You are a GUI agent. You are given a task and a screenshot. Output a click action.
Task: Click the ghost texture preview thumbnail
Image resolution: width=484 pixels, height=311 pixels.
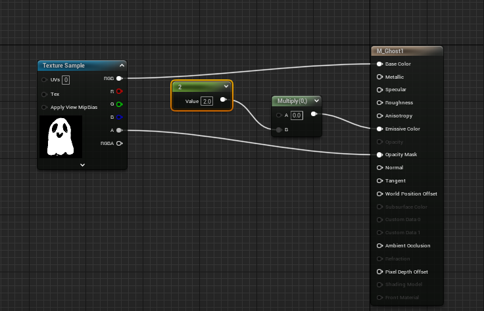pyautogui.click(x=60, y=136)
